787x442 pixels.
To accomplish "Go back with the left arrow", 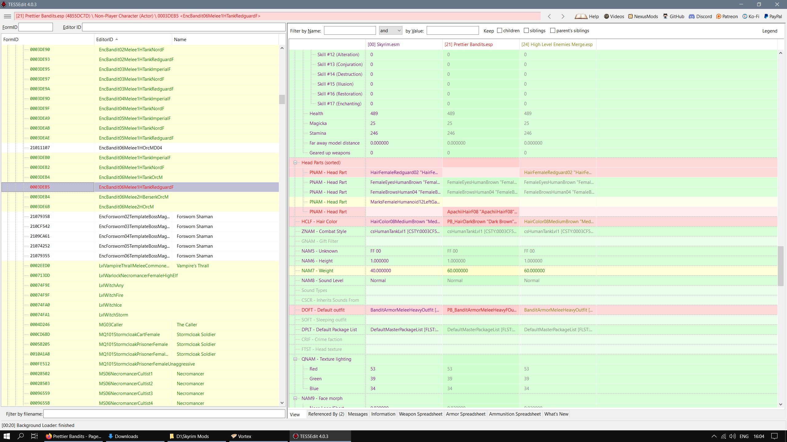I will [x=549, y=17].
